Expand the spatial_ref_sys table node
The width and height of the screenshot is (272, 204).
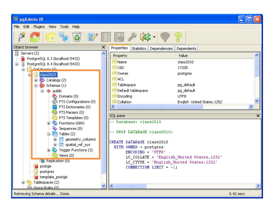55,145
